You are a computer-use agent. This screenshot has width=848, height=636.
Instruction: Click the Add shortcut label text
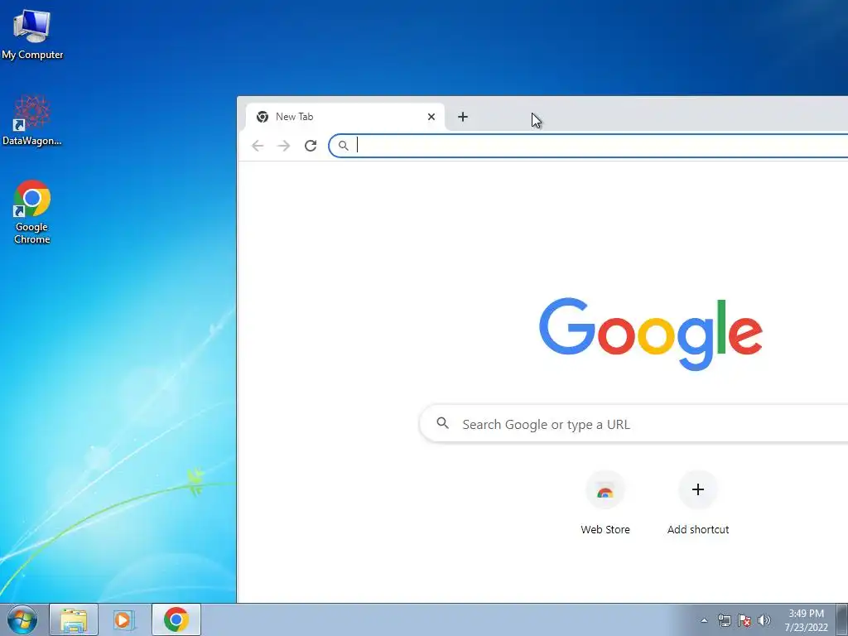pos(697,529)
